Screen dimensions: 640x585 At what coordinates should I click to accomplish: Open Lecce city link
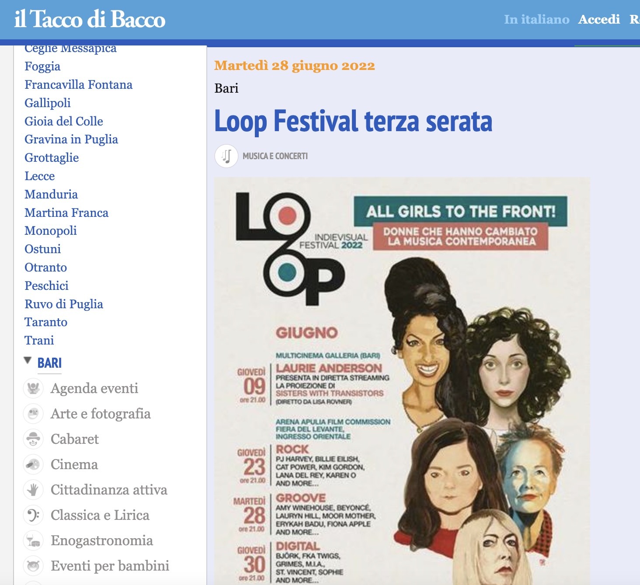coord(39,176)
